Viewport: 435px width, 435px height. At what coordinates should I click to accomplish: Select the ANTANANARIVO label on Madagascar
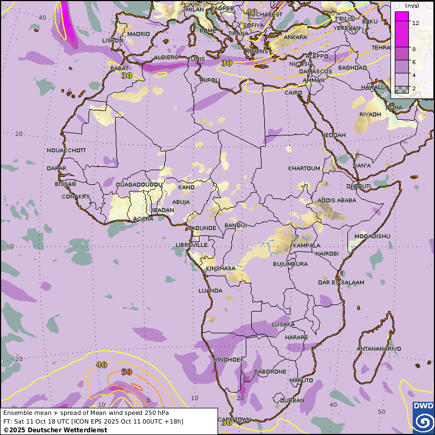[378, 349]
